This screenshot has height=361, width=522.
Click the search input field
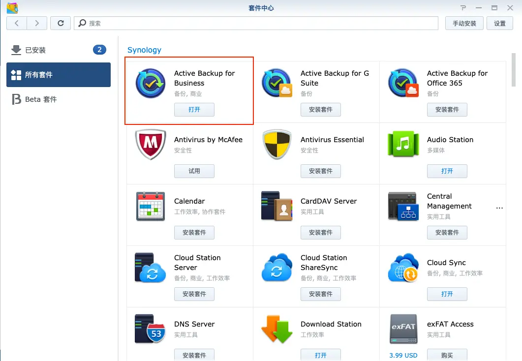tap(256, 23)
